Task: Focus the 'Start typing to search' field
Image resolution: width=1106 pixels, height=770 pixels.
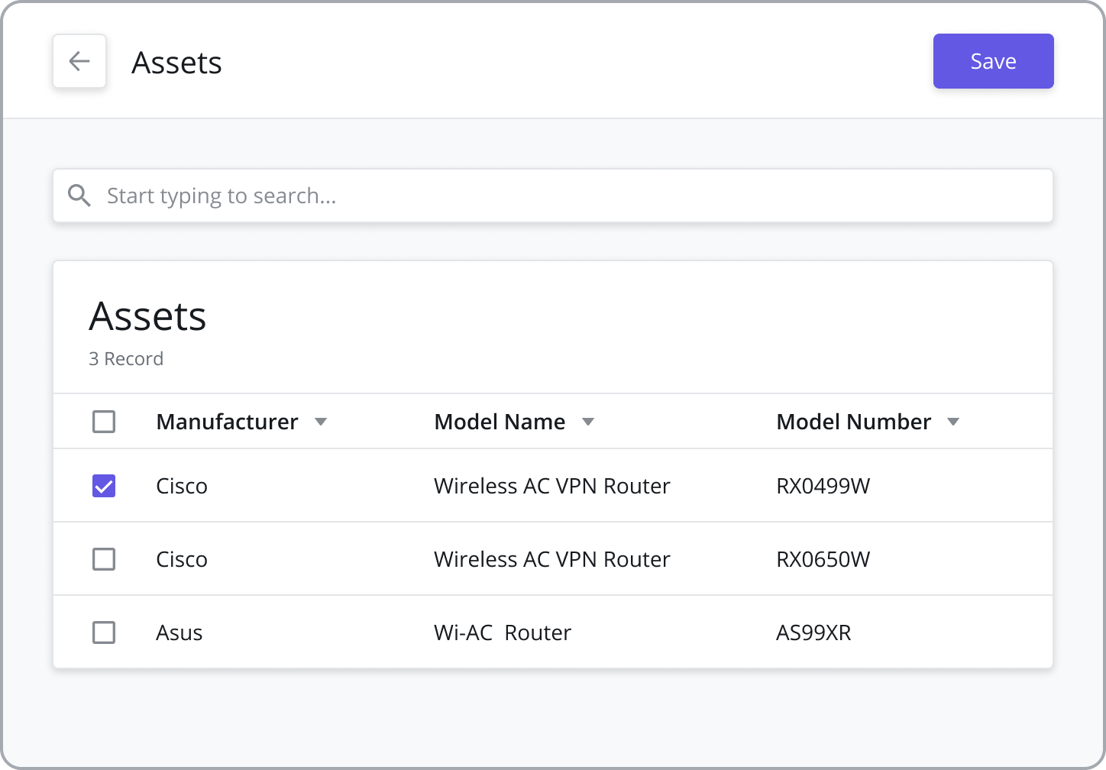Action: tap(553, 196)
